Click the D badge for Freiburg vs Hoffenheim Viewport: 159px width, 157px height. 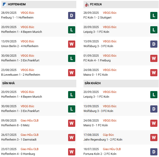72,15
